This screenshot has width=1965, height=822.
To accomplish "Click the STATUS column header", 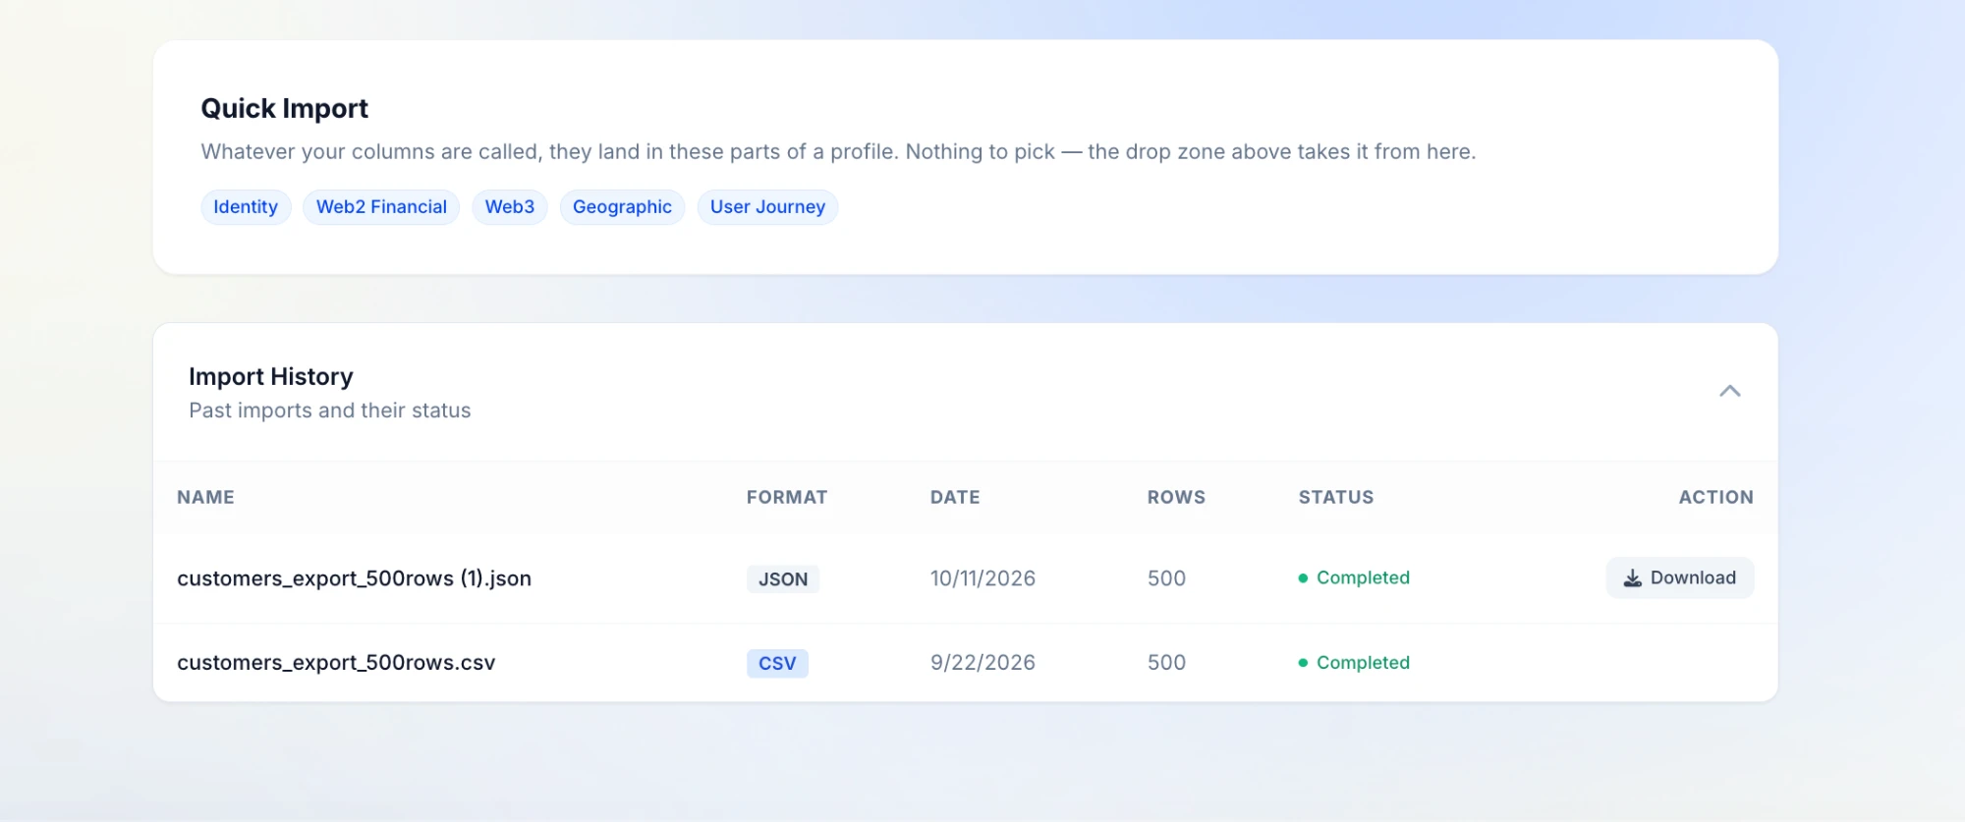I will [1336, 497].
